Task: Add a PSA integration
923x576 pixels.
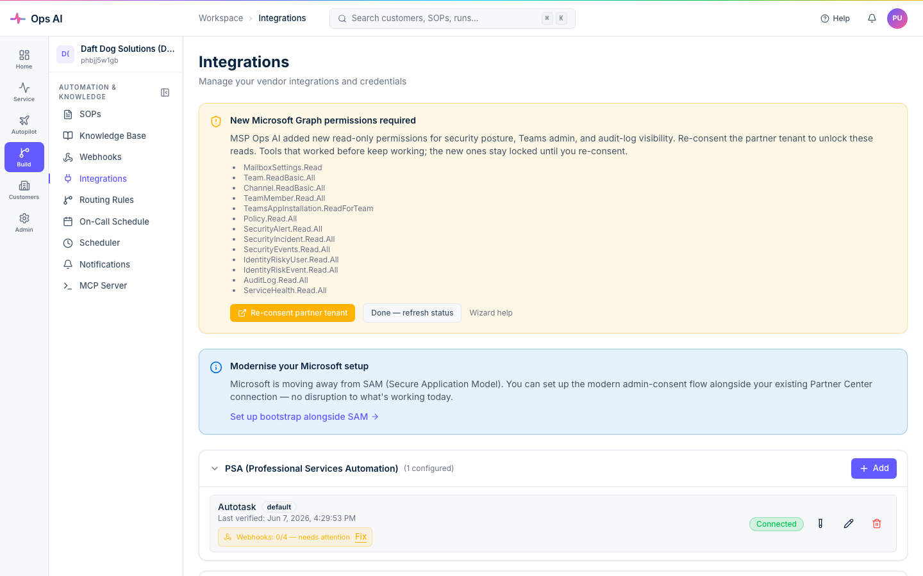Action: pos(874,468)
